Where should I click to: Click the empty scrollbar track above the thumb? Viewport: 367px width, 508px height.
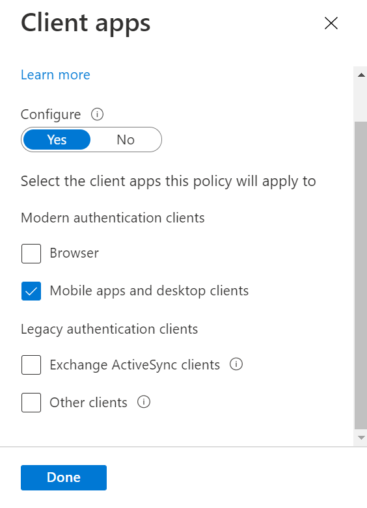pos(361,101)
